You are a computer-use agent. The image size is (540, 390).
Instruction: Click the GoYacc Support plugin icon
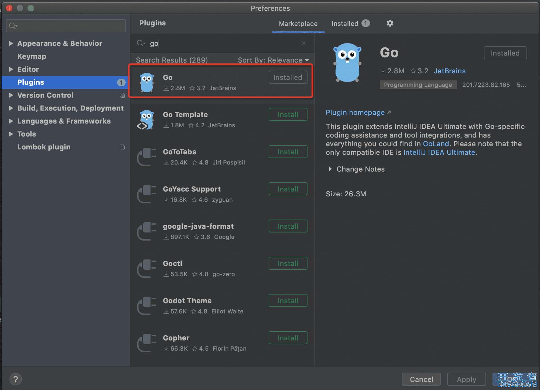click(x=146, y=194)
